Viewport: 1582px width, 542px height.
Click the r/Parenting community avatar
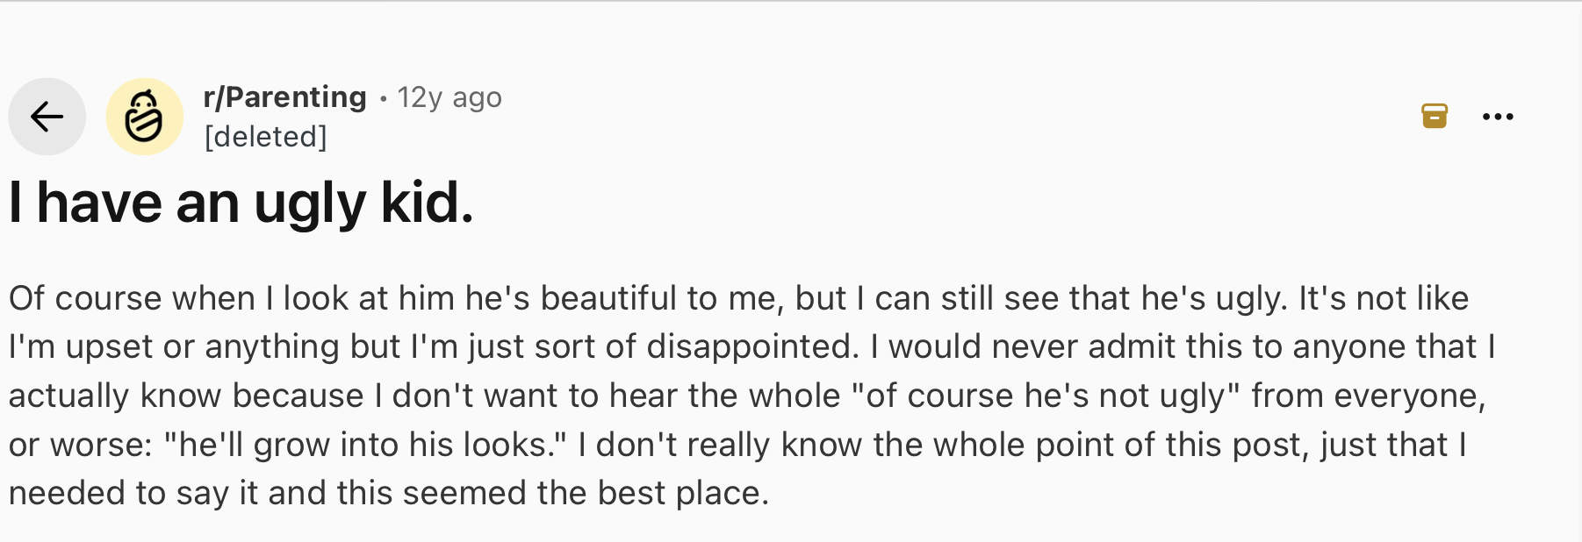(x=144, y=117)
